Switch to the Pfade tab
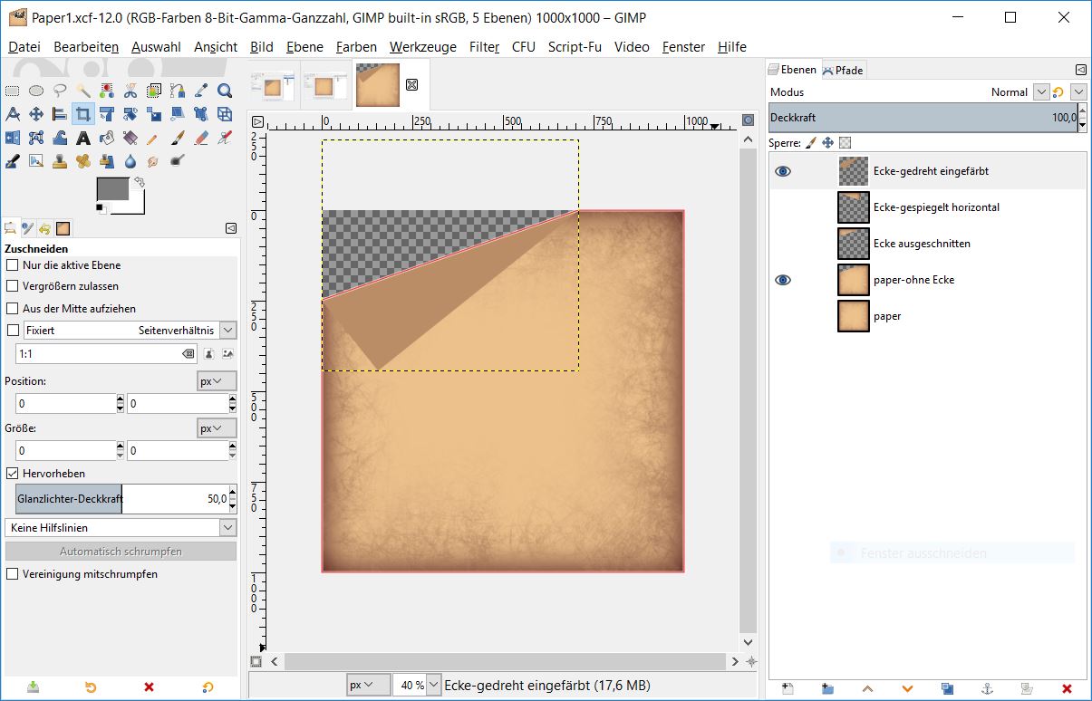Screen dimensions: 1092x701 click(844, 70)
